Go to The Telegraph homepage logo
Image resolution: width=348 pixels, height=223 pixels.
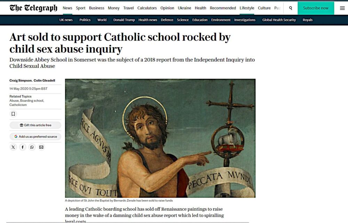pyautogui.click(x=33, y=8)
